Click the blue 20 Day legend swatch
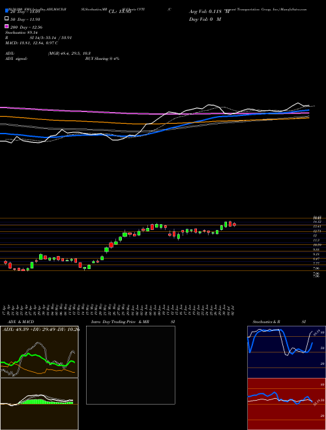326x430 pixels. (x=7, y=11)
